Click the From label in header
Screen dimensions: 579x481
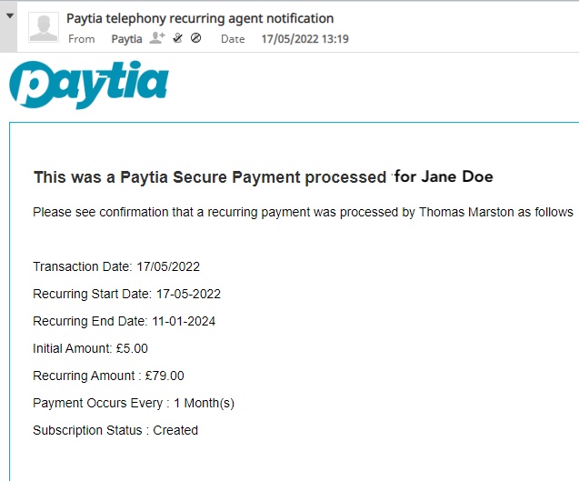82,39
